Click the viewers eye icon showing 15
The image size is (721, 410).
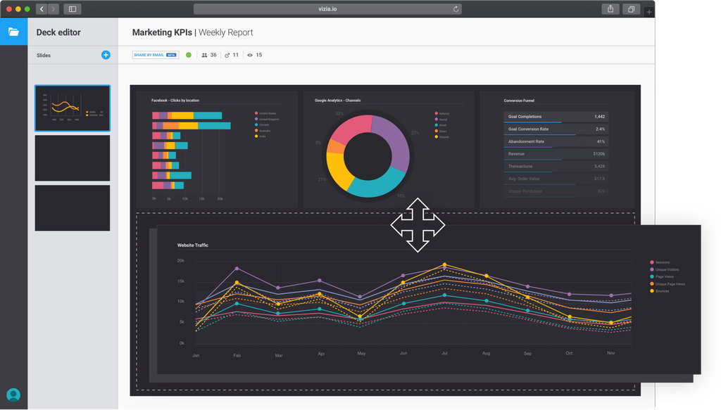[x=250, y=55]
